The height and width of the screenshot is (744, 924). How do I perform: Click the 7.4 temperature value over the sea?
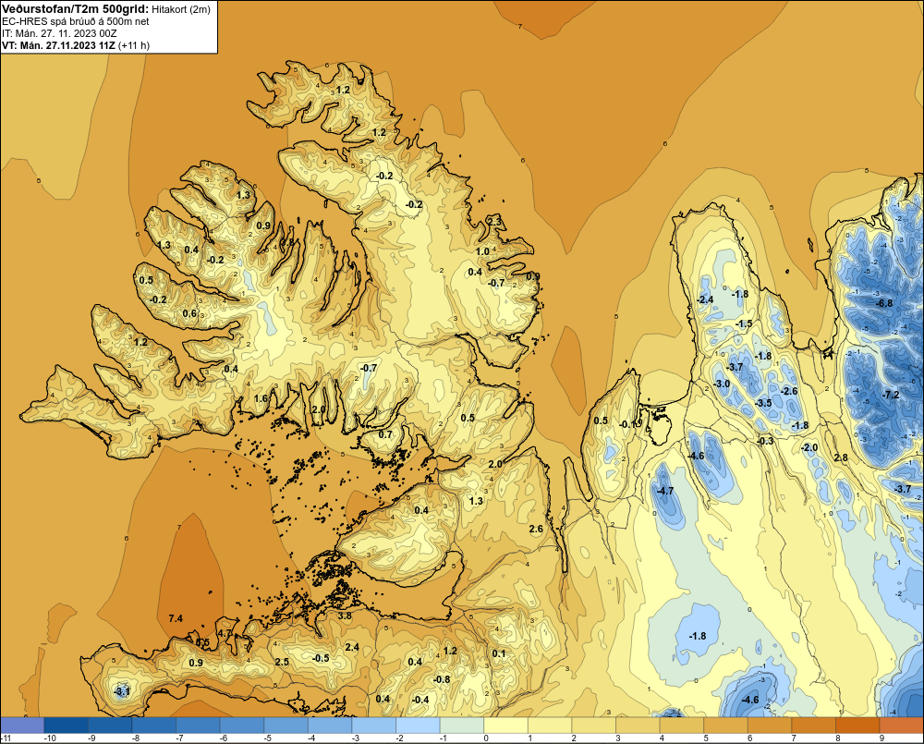(x=176, y=618)
